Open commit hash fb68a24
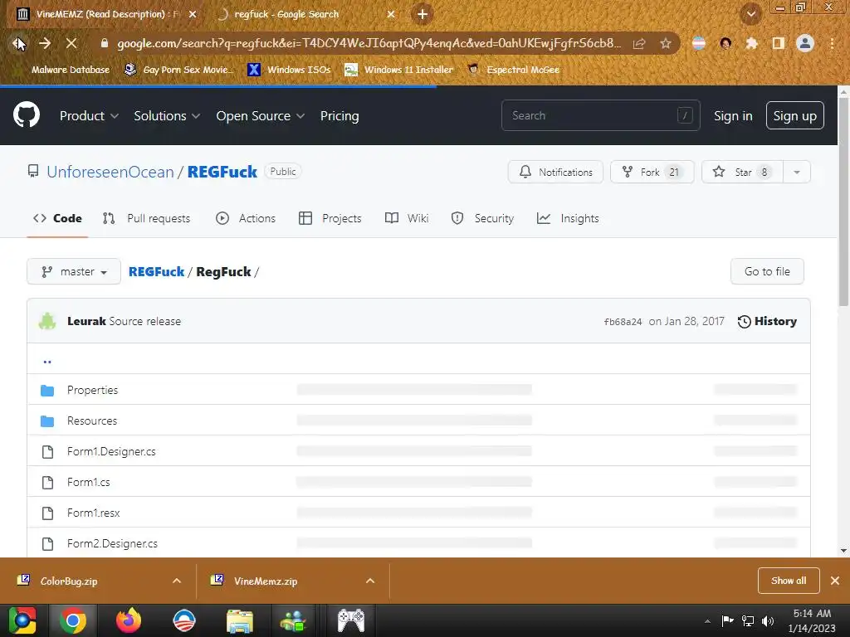 [x=623, y=322]
